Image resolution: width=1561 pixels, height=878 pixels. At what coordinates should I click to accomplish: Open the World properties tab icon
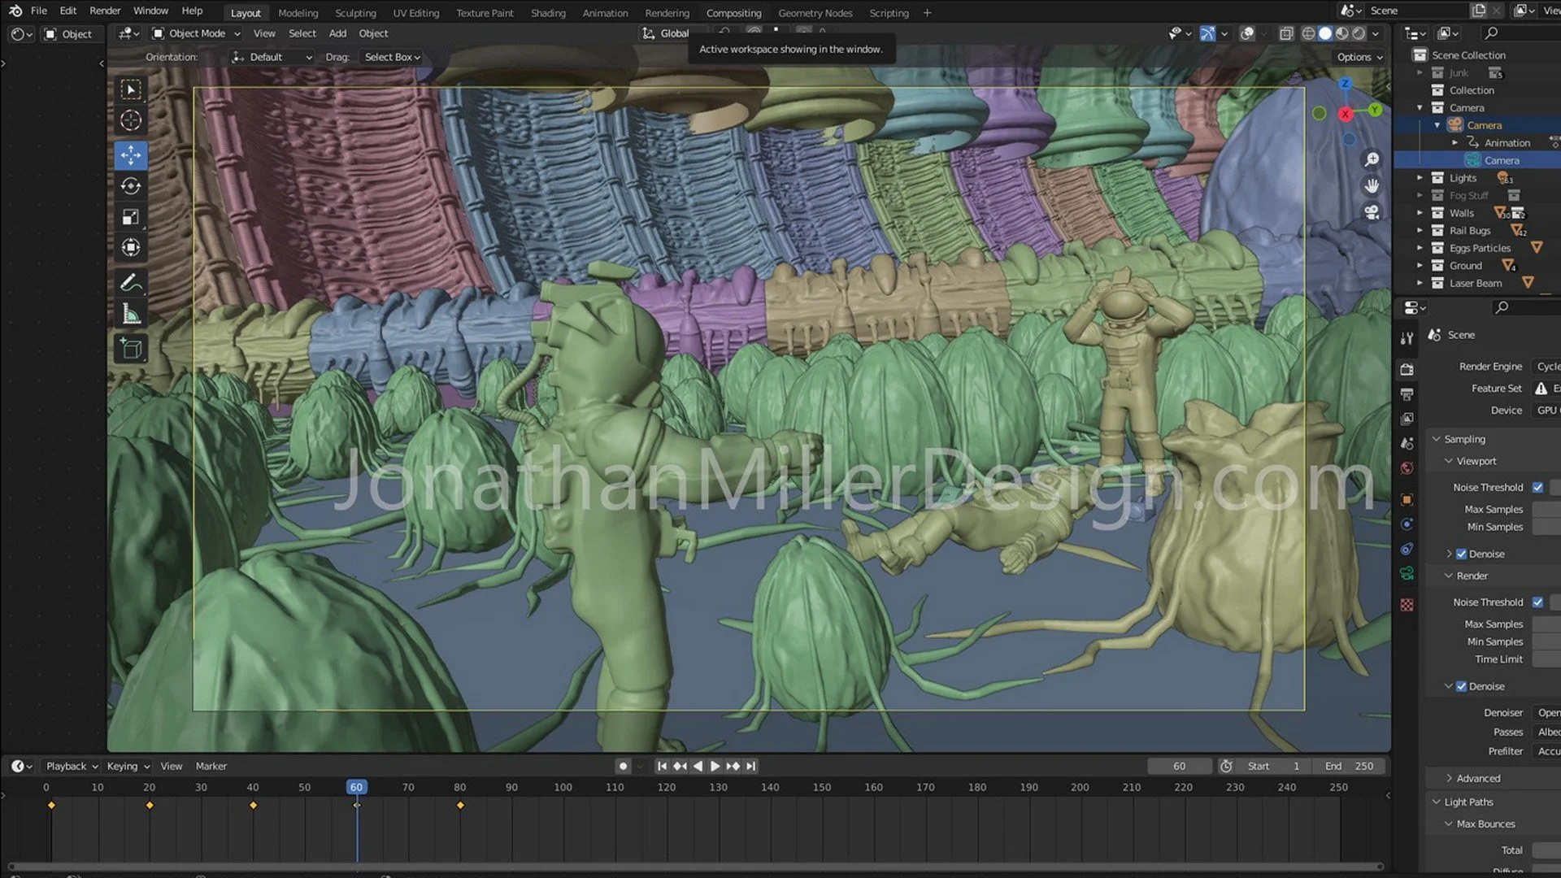coord(1407,468)
